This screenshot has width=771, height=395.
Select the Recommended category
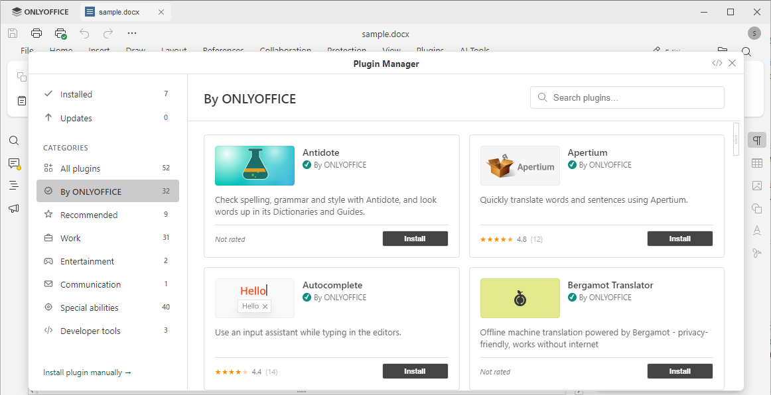(x=107, y=215)
